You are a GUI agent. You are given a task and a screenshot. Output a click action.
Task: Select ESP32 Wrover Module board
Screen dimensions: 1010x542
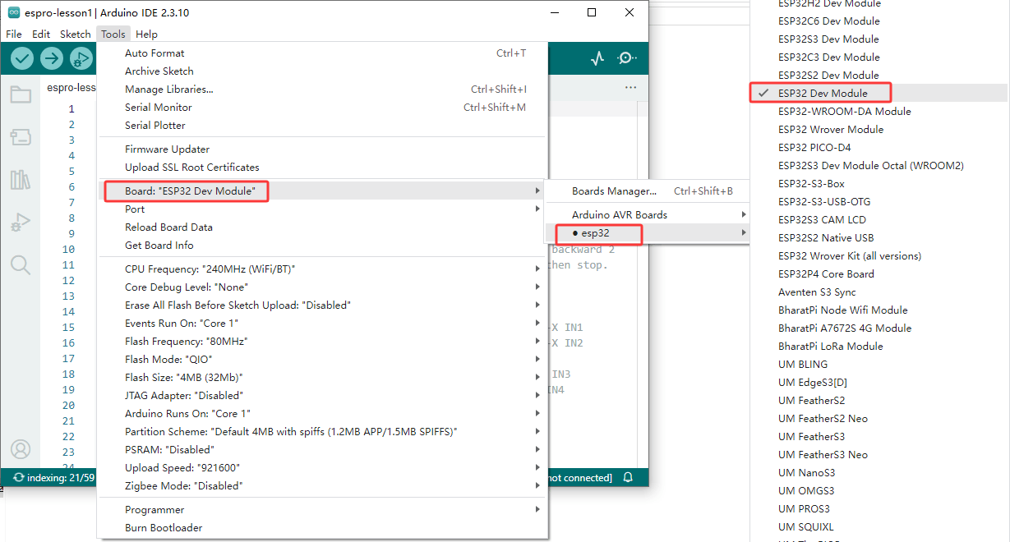pyautogui.click(x=880, y=130)
